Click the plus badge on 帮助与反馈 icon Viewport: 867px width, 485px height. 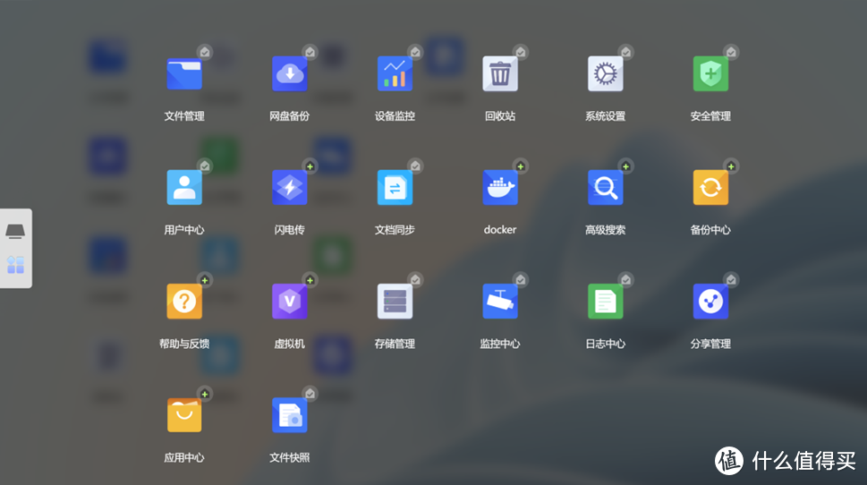[205, 280]
